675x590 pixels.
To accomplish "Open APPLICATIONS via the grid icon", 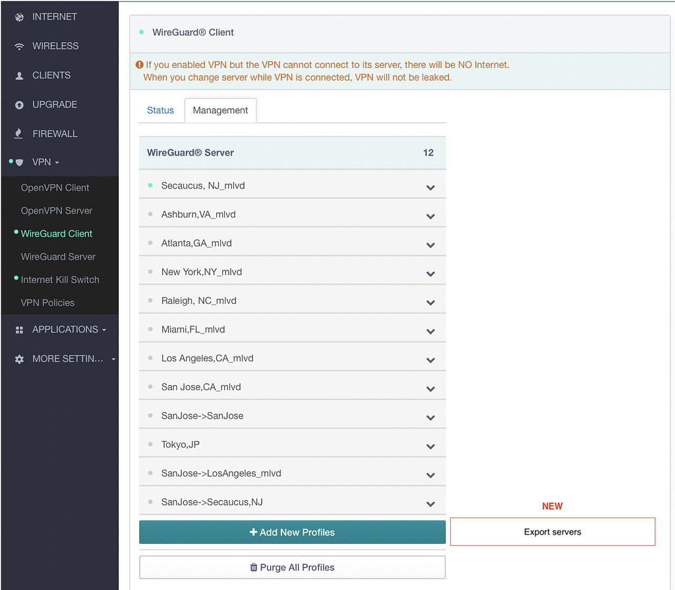I will click(x=20, y=329).
